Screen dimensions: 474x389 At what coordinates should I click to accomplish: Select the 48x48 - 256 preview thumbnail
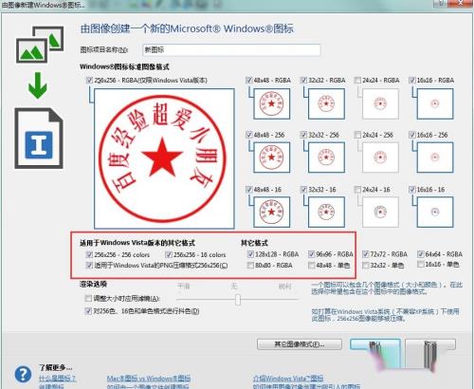click(272, 157)
